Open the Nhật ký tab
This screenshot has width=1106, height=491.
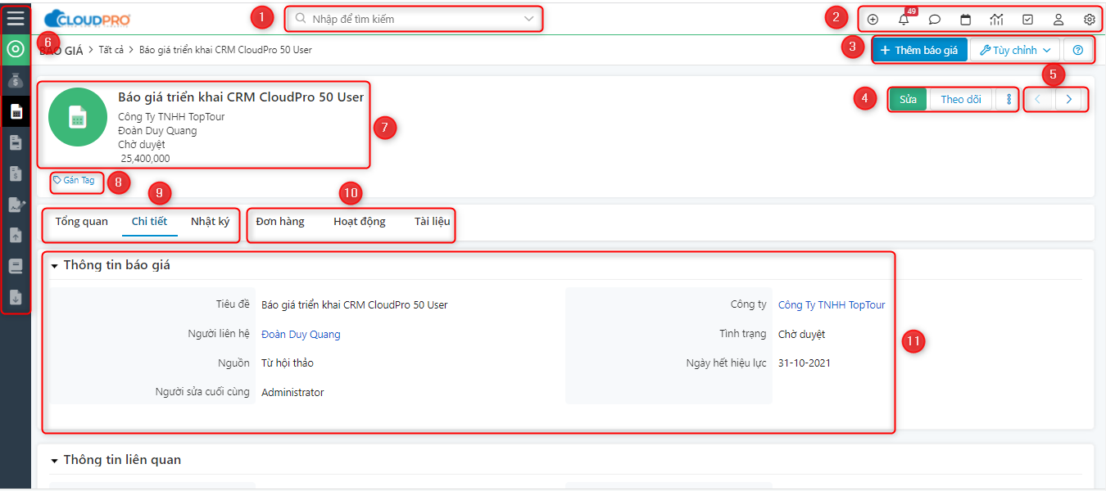[211, 222]
